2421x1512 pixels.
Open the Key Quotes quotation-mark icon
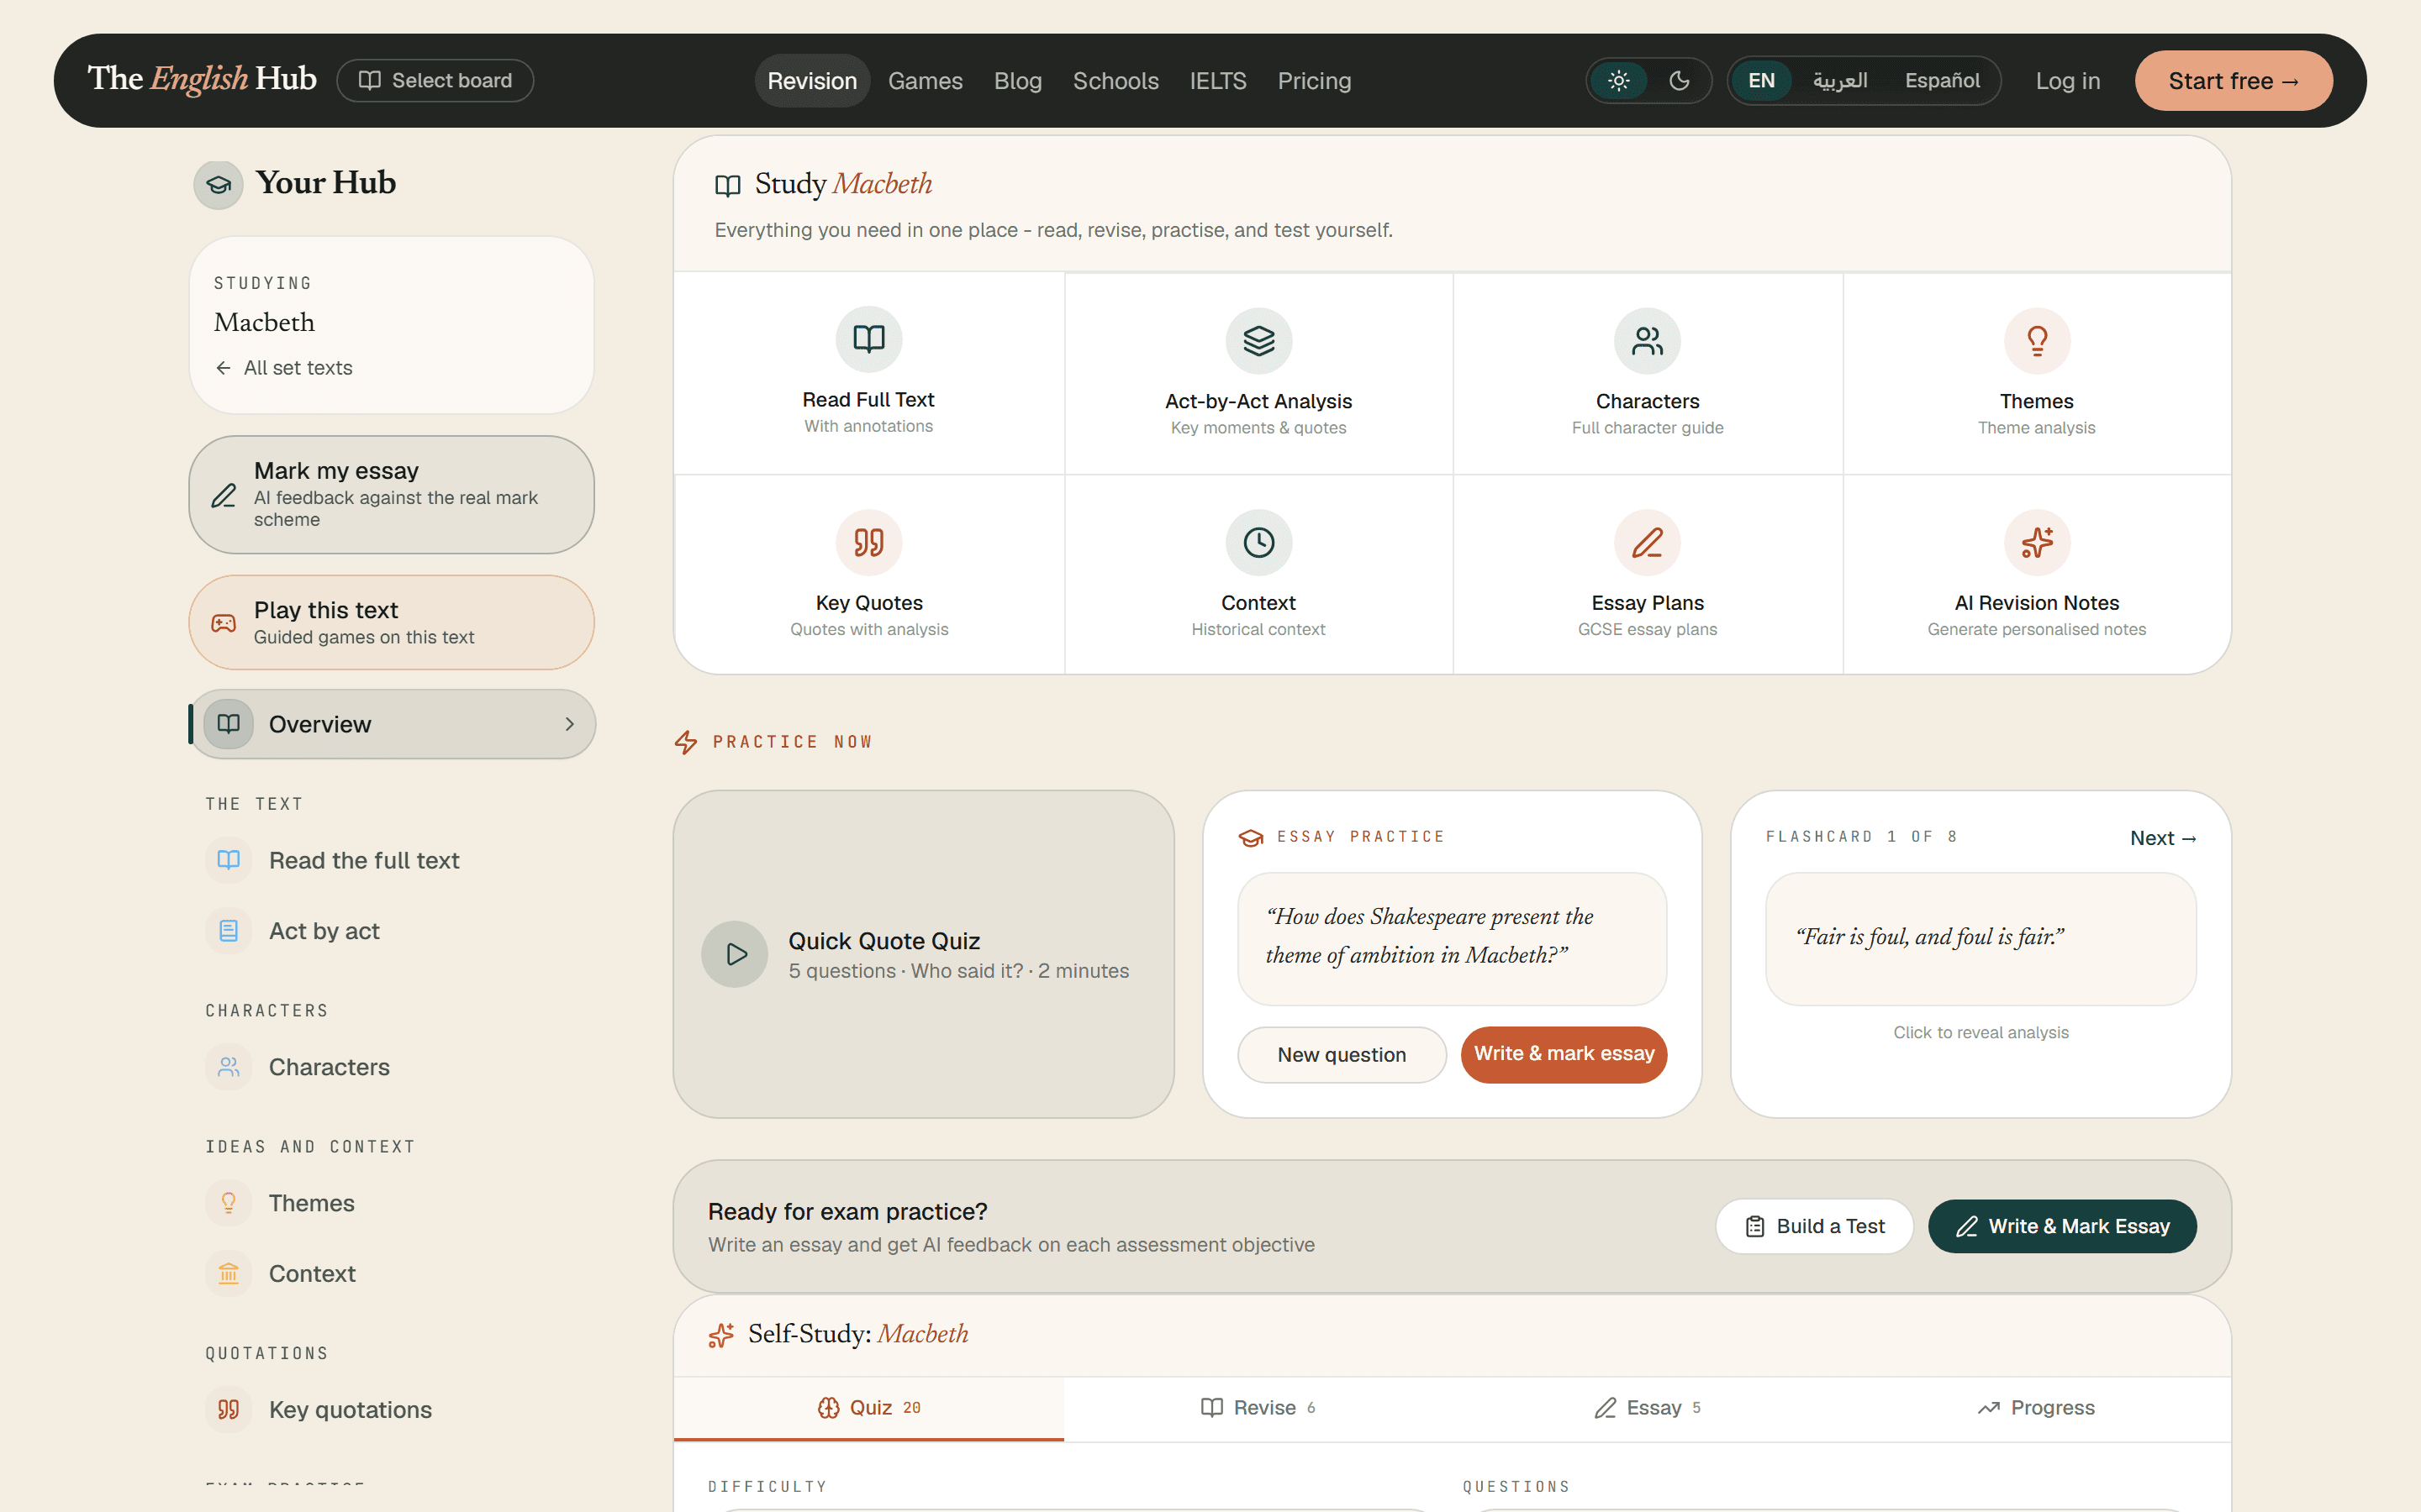868,543
